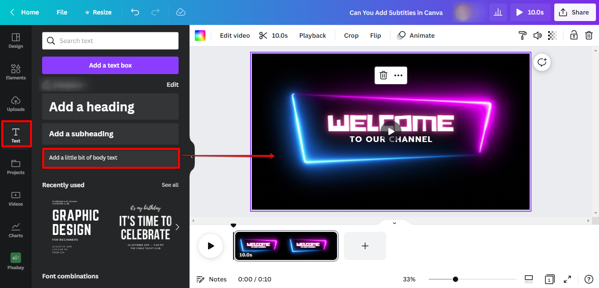Open the rainbow color picker swatch

(x=200, y=36)
